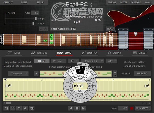The image size is (154, 113).
Task: Open the 16th resolution dropdown
Action: pos(111,61)
